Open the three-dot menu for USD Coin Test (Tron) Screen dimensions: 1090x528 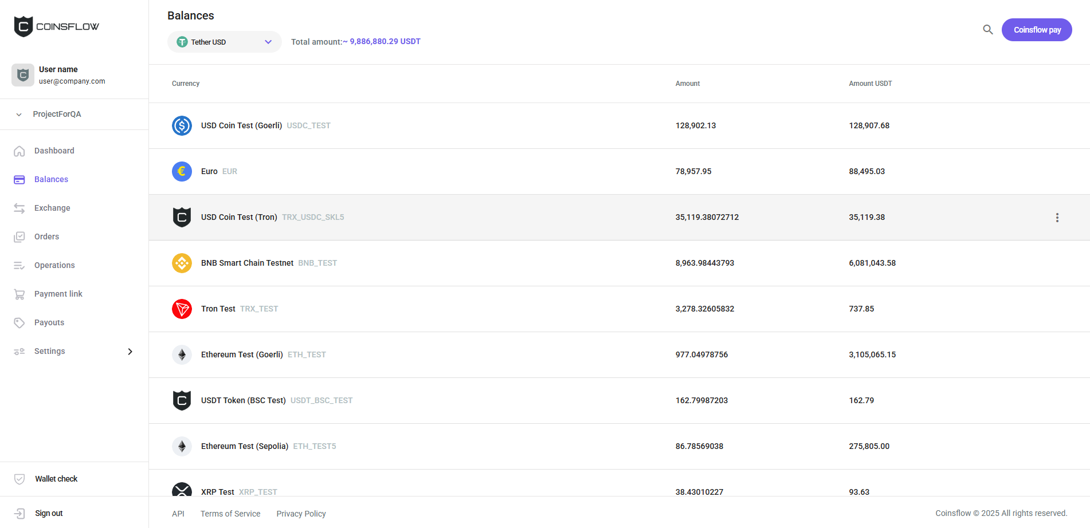click(x=1057, y=218)
